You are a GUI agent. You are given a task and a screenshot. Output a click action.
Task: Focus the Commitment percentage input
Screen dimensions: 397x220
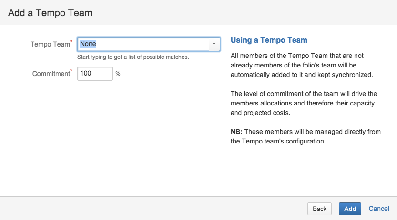click(x=95, y=74)
